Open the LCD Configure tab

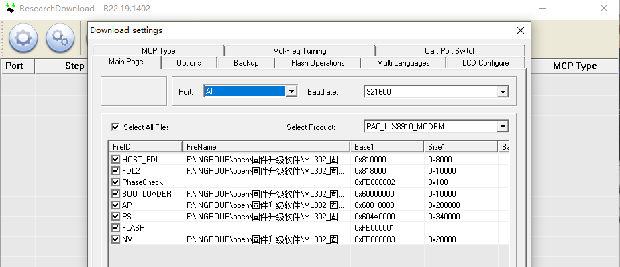[486, 63]
